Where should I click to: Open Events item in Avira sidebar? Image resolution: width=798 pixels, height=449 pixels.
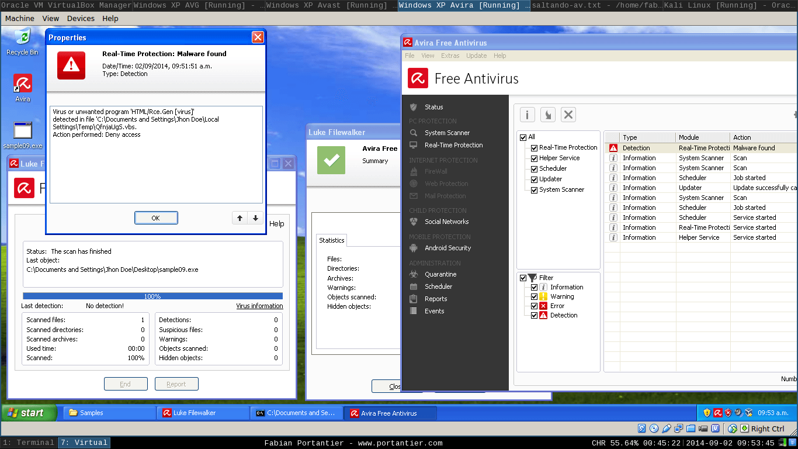tap(434, 311)
